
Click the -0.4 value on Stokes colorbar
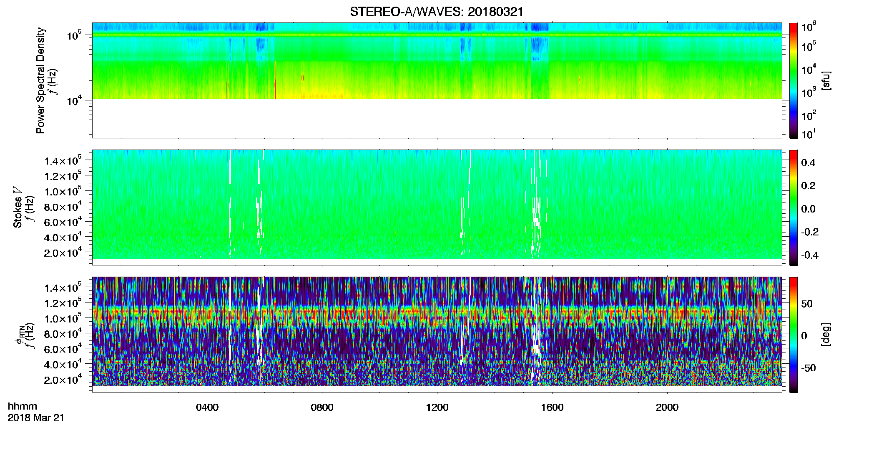pyautogui.click(x=810, y=255)
